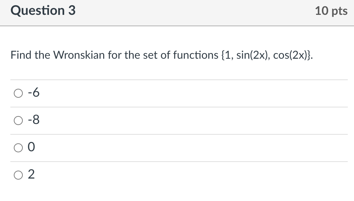Click the gray question header bar

click(177, 13)
